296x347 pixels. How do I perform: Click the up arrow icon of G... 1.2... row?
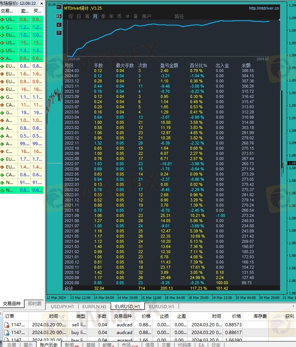coord(2,27)
